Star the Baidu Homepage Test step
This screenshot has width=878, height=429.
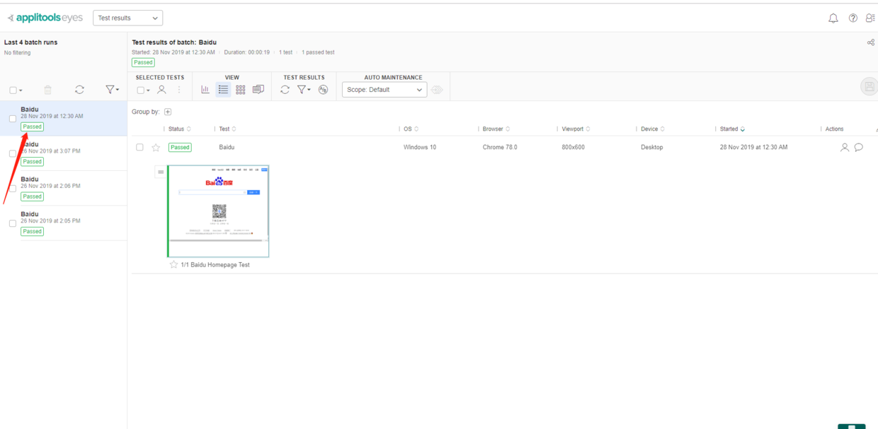(173, 264)
